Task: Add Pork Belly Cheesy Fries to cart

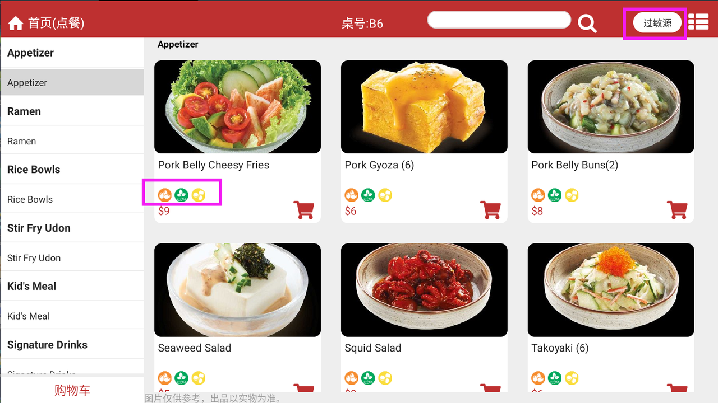Action: pos(304,210)
